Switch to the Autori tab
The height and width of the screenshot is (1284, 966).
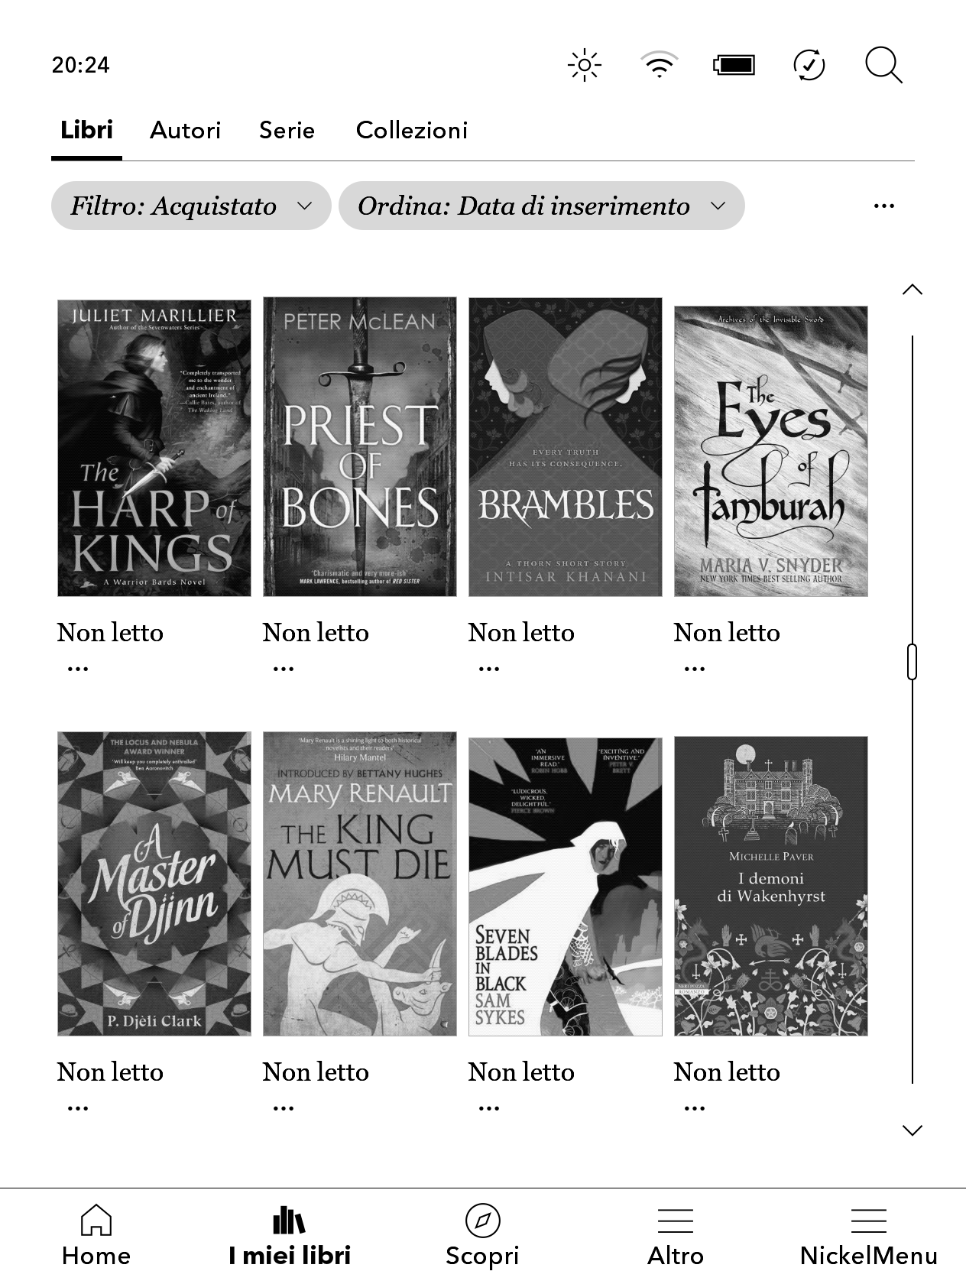[185, 130]
